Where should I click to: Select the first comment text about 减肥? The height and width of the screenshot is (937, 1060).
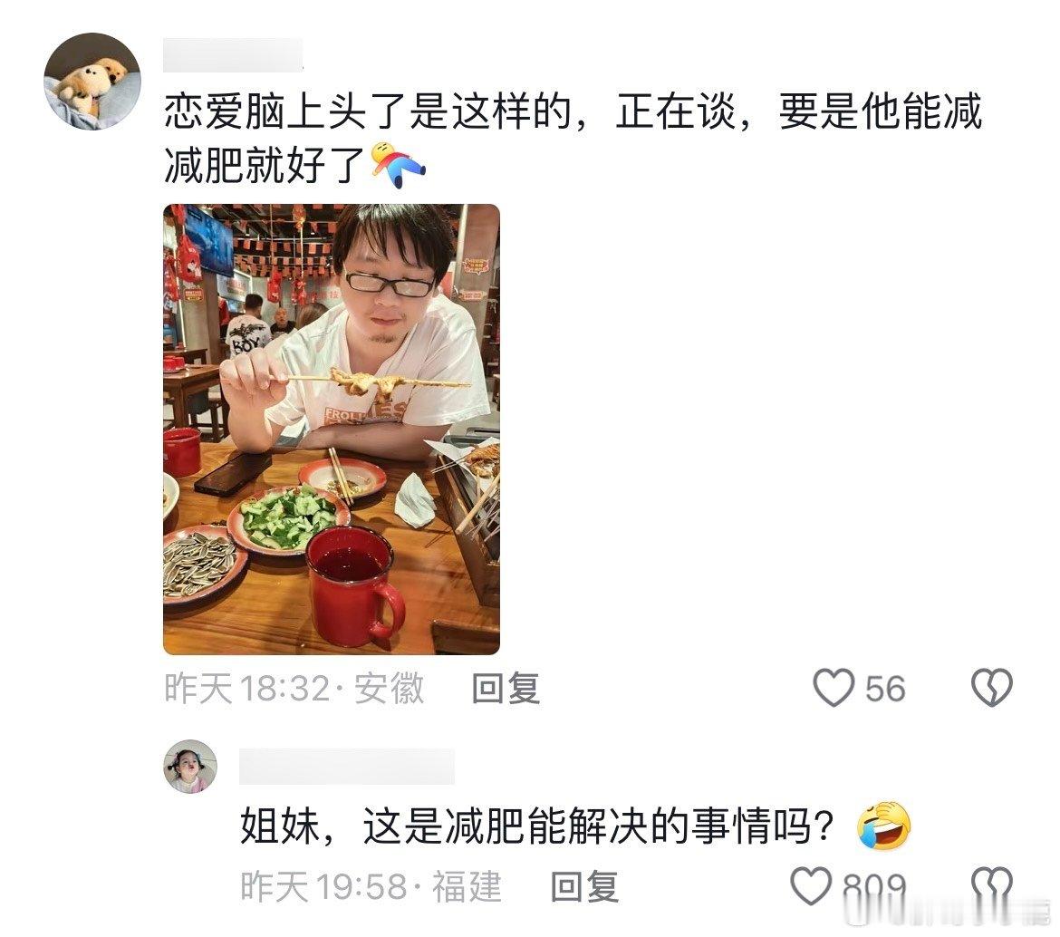[573, 139]
